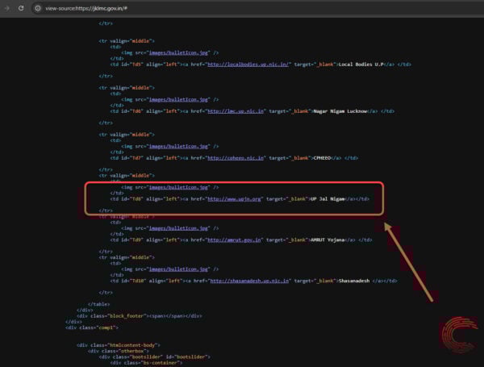Open bulletIcon.jpg link just above the Td9 line
Screen dimensions: 484x367
(178, 228)
